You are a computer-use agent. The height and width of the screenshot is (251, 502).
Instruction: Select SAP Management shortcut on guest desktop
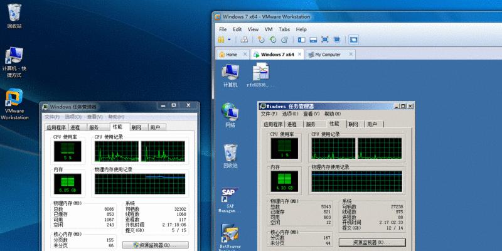(x=230, y=200)
